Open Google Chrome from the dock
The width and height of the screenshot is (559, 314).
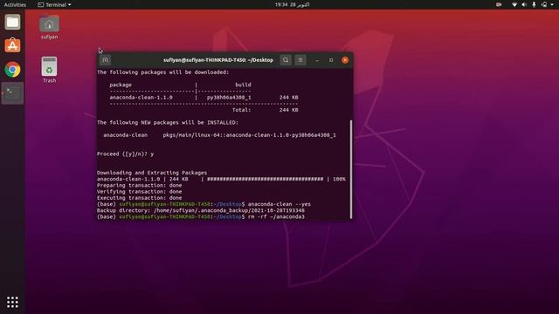tap(12, 70)
